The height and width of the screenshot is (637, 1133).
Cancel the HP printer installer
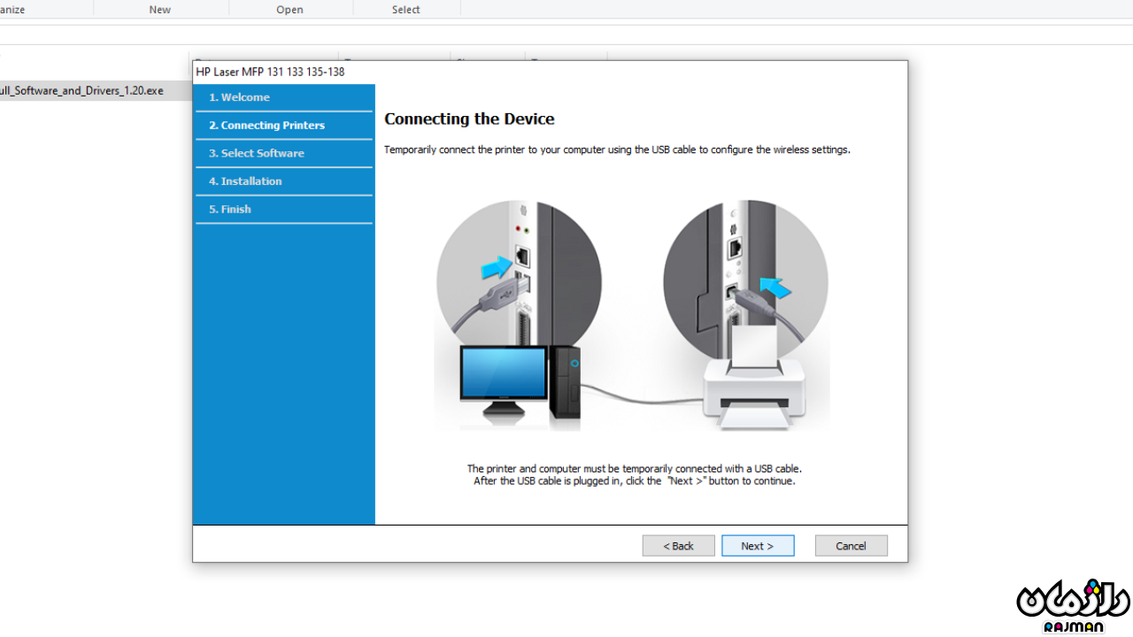pyautogui.click(x=851, y=546)
